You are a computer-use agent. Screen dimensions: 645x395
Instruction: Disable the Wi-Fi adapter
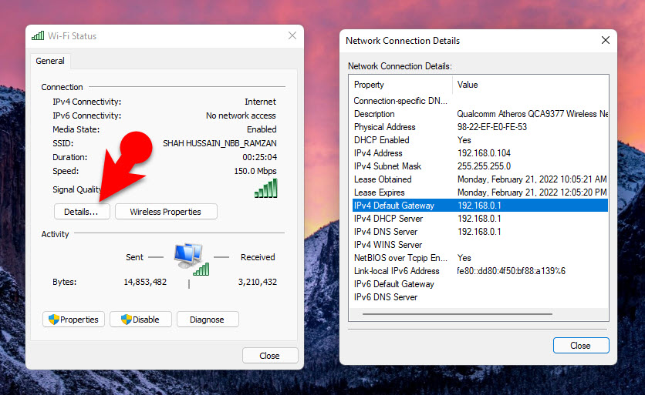pos(140,320)
